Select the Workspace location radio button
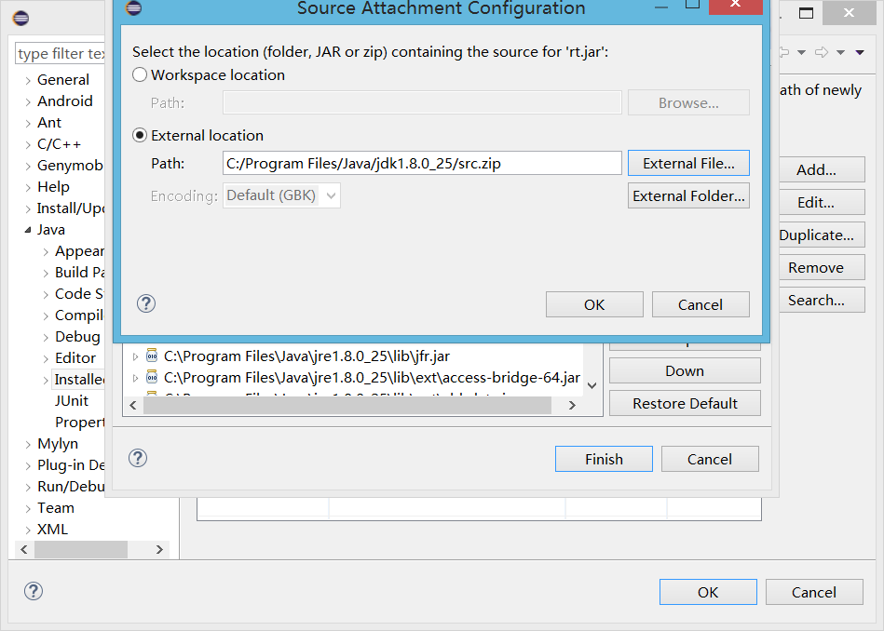 [140, 74]
